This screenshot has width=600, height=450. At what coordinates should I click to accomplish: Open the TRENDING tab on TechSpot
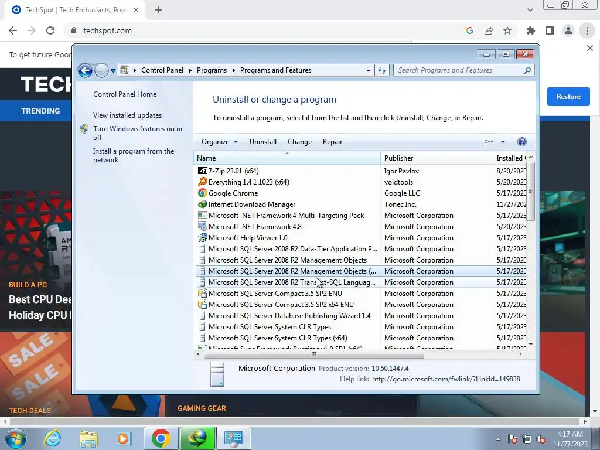pos(40,111)
